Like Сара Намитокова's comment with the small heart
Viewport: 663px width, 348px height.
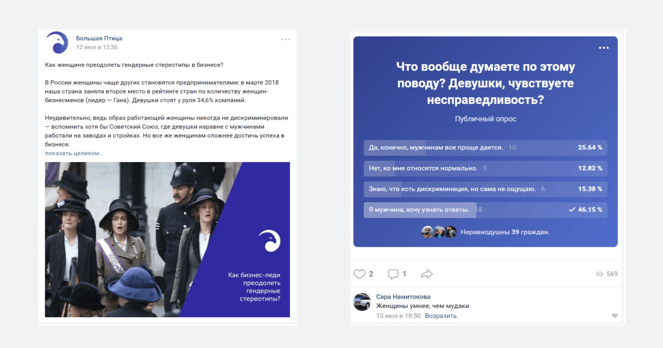point(615,315)
